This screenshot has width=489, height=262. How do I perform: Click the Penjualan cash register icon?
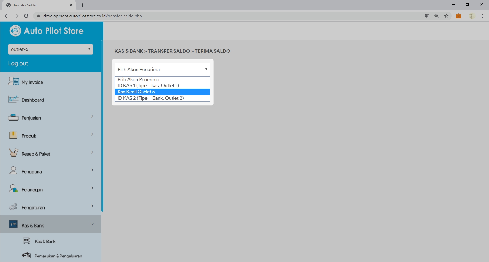(13, 117)
